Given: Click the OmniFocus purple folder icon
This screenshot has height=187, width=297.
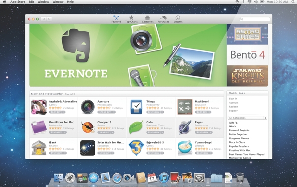Looking at the screenshot, I should tap(39, 127).
